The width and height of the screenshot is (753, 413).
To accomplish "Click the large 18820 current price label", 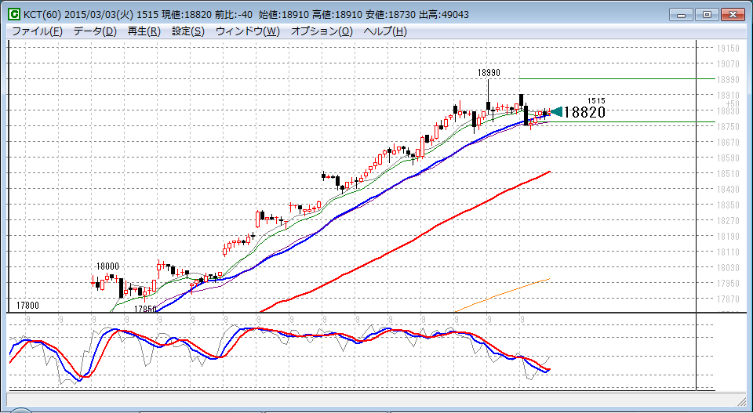I will pos(584,113).
